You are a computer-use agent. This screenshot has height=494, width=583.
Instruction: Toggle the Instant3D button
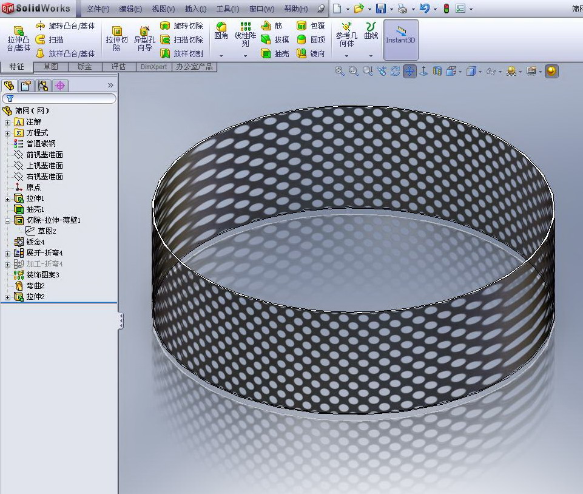tap(400, 39)
